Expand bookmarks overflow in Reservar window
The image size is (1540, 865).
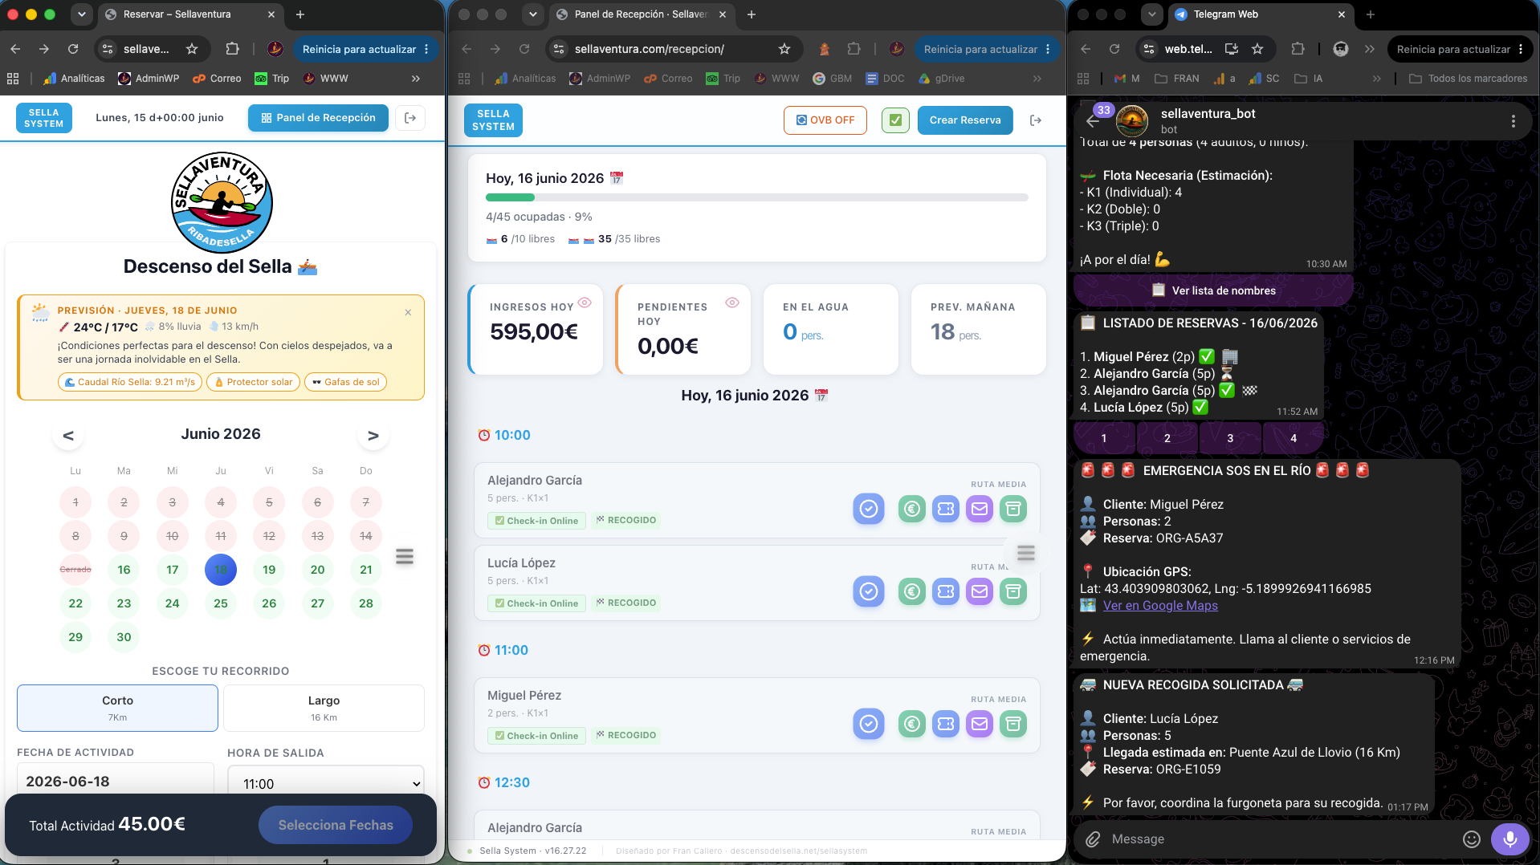[x=416, y=79]
